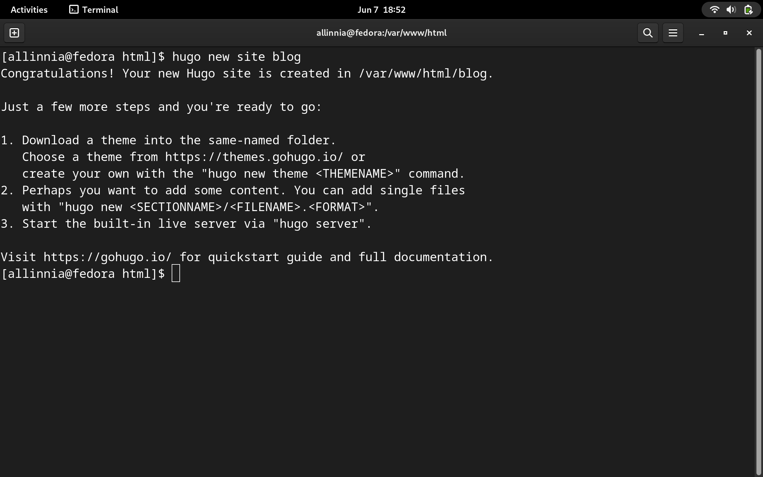Open the Terminal menu in the top bar
The image size is (763, 477).
point(99,10)
